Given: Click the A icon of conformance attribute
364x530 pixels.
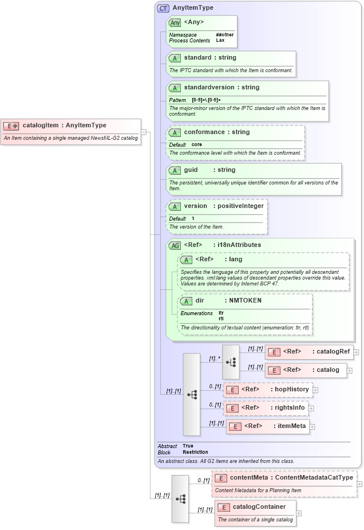Looking at the screenshot, I should (x=175, y=132).
